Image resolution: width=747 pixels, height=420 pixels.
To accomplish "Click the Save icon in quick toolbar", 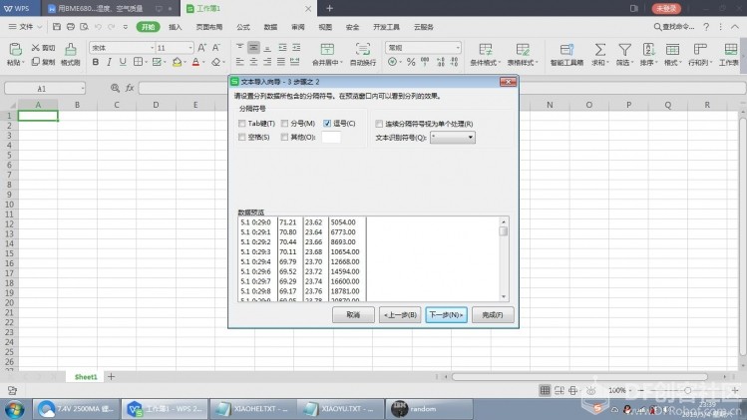I will (57, 27).
